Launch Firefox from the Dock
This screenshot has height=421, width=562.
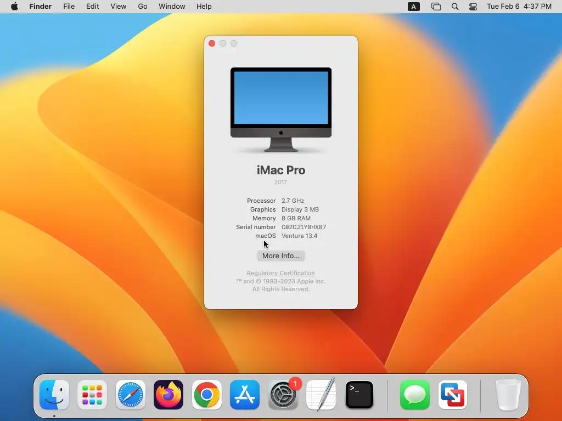click(x=168, y=395)
